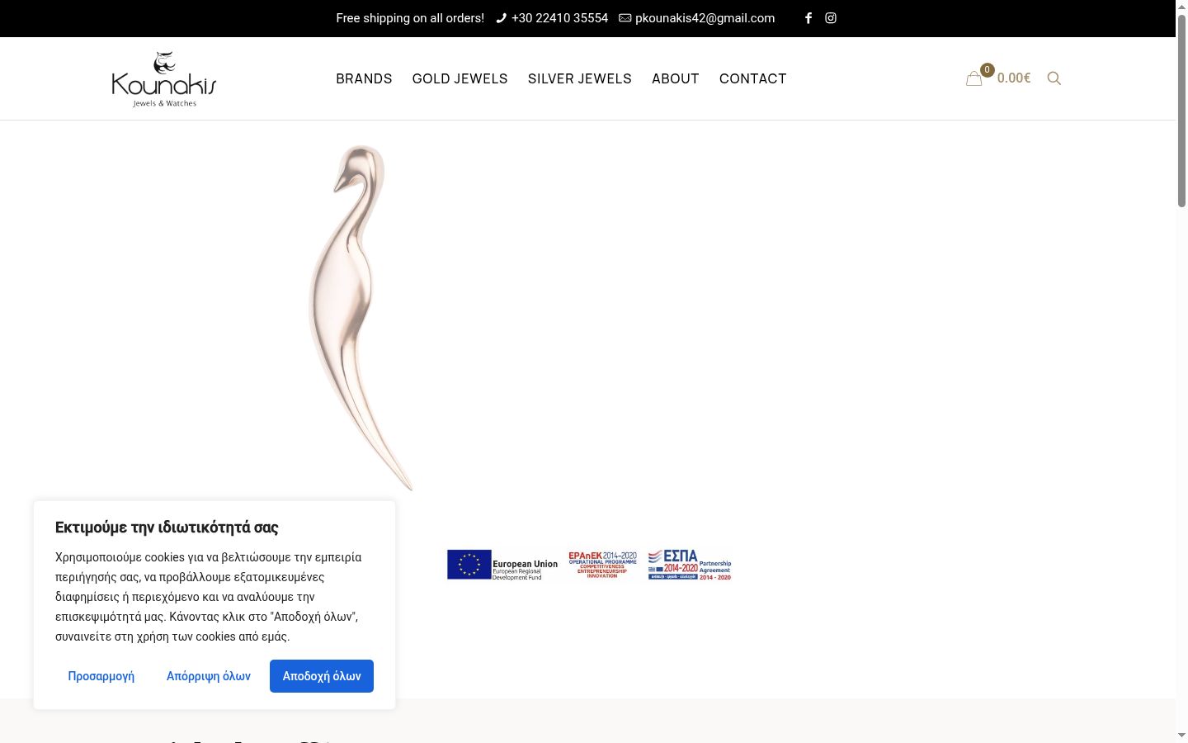The image size is (1188, 743).
Task: Go to the ABOUT page
Action: tap(676, 78)
